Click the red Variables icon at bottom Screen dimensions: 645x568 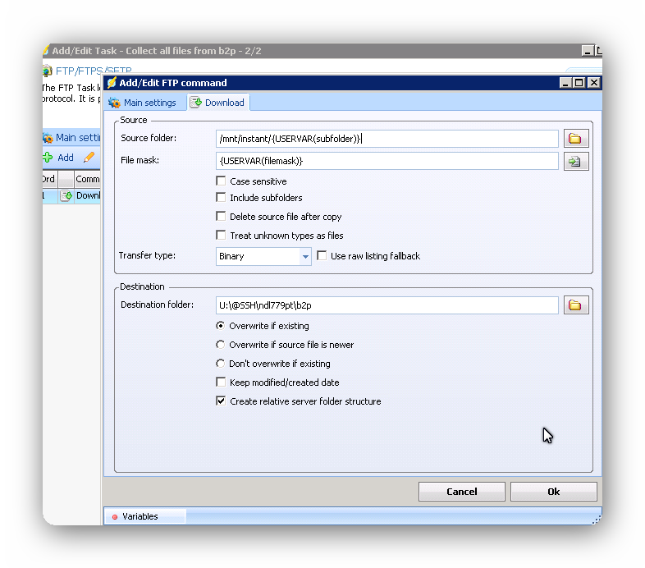point(115,517)
